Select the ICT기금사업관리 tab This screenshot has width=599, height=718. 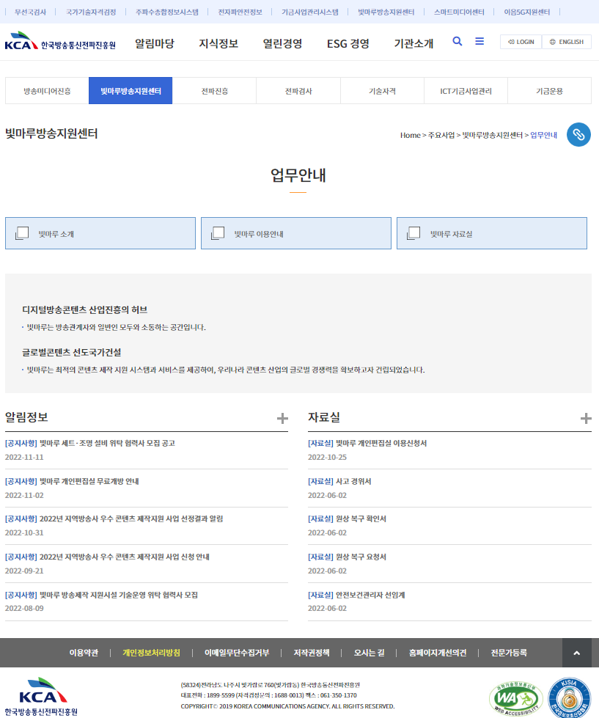click(466, 91)
